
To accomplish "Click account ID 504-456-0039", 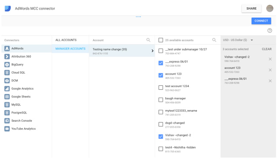I will point(173,103).
